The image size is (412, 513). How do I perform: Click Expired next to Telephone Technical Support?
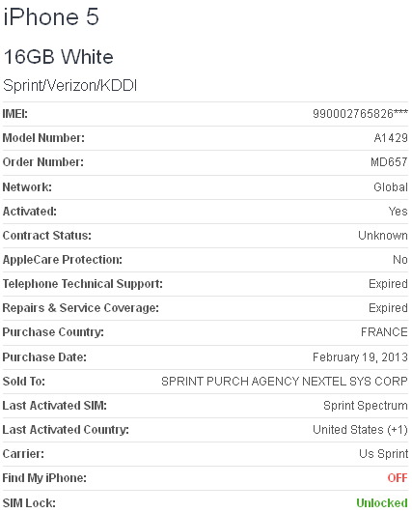[x=388, y=284]
